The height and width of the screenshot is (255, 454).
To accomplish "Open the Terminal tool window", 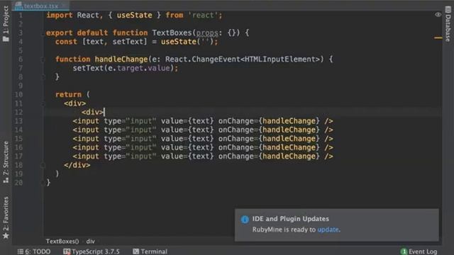I will point(150,251).
